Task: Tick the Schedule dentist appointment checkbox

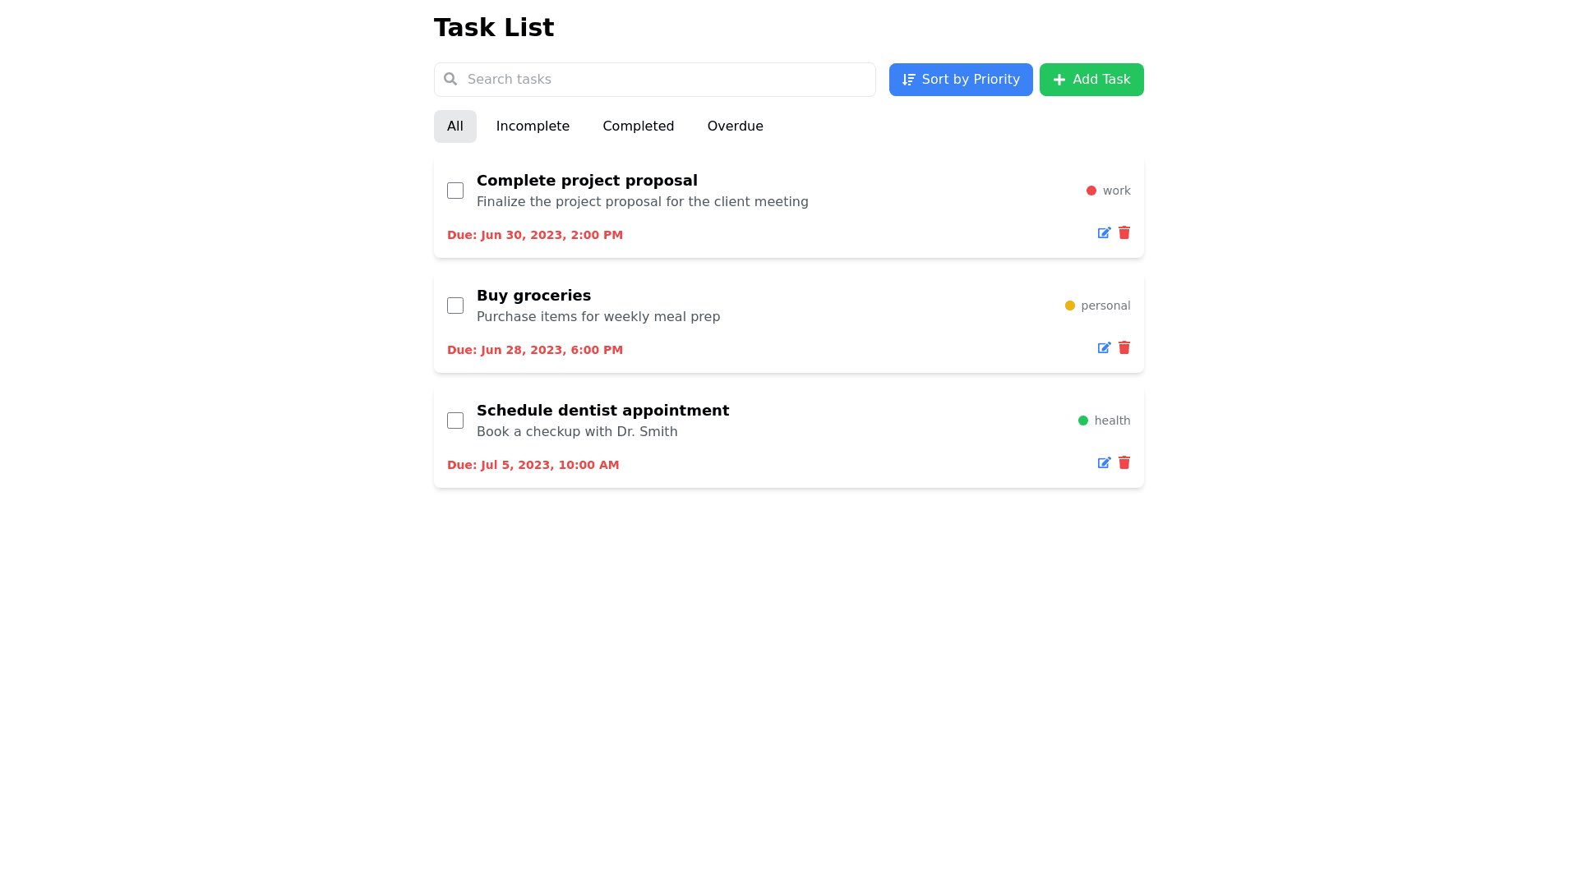Action: (x=455, y=421)
